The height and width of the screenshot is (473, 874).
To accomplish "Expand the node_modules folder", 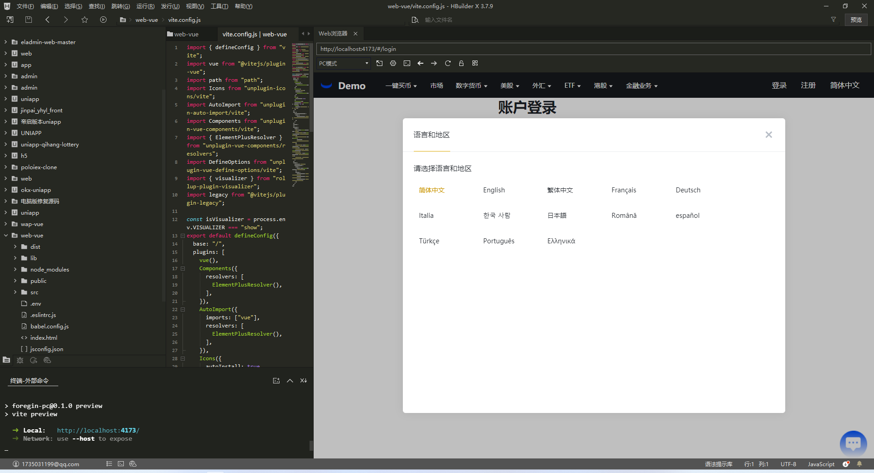I will (x=15, y=269).
